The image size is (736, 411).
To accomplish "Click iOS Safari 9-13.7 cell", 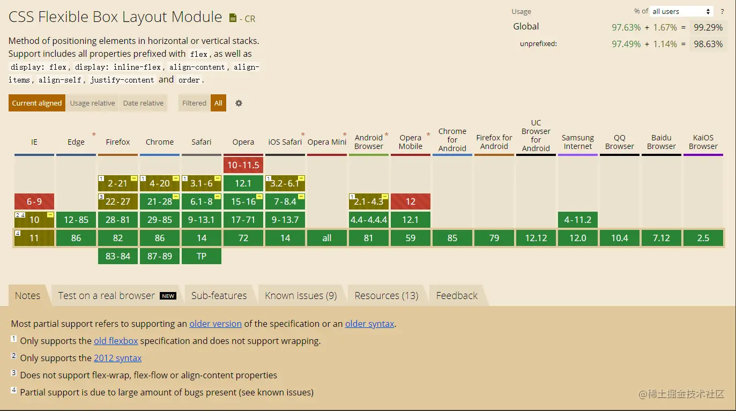I will pos(285,220).
